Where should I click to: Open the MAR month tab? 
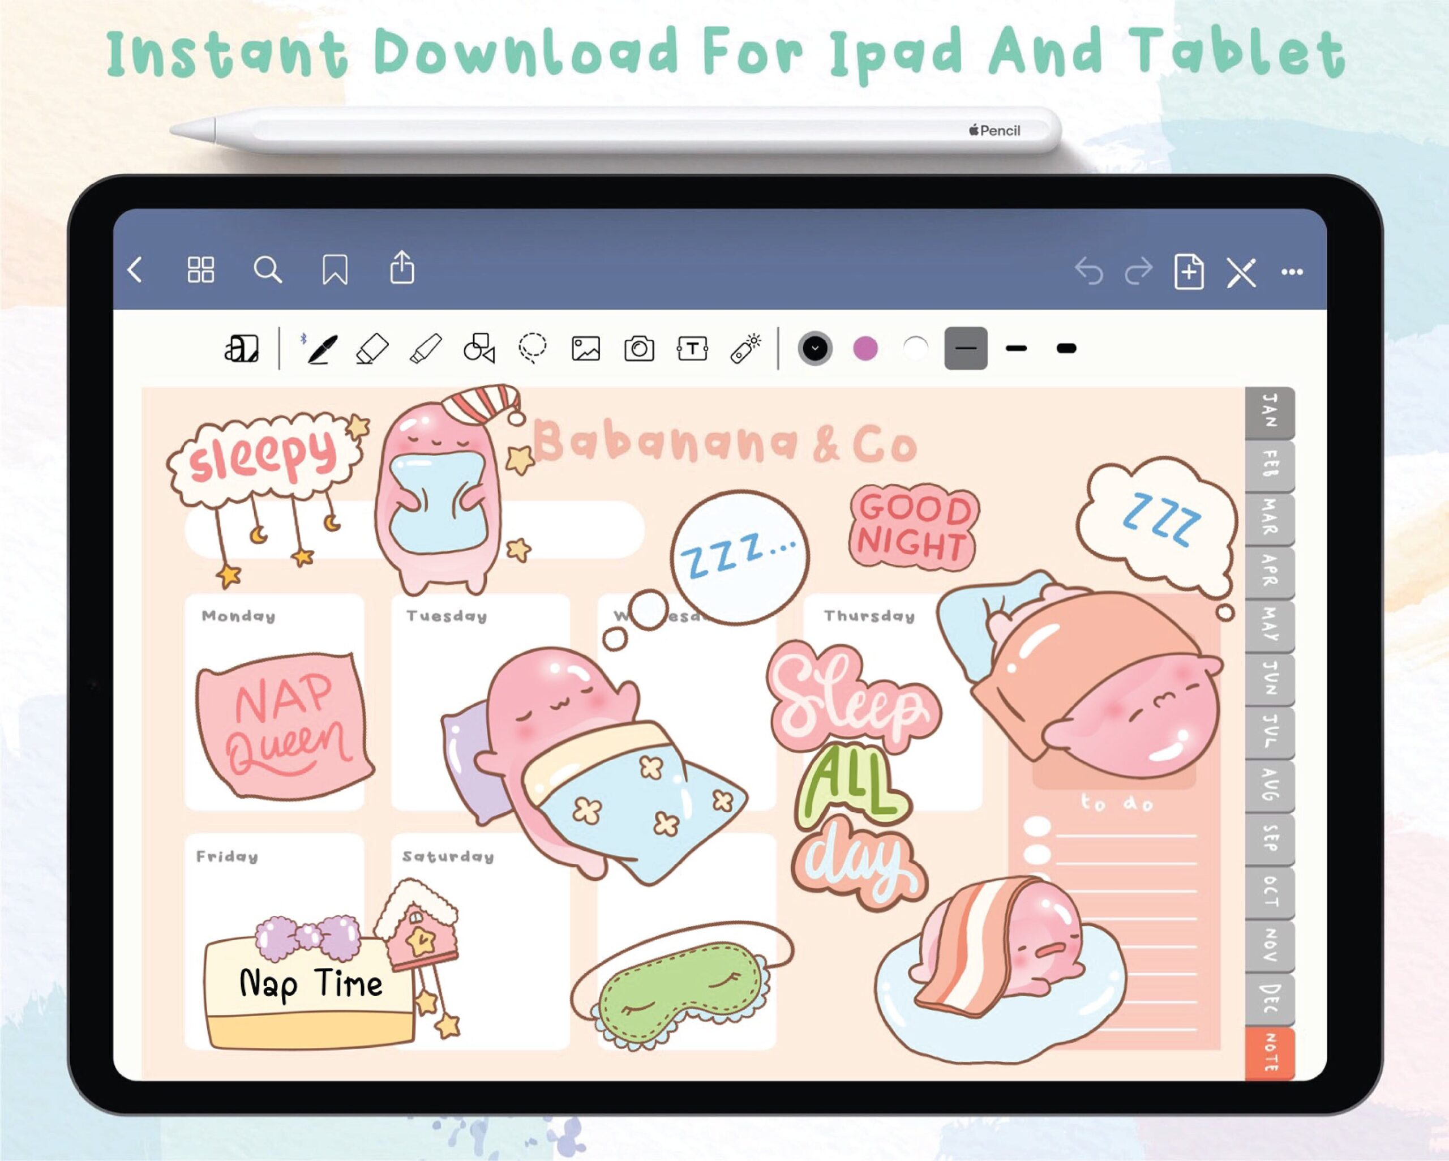1270,519
